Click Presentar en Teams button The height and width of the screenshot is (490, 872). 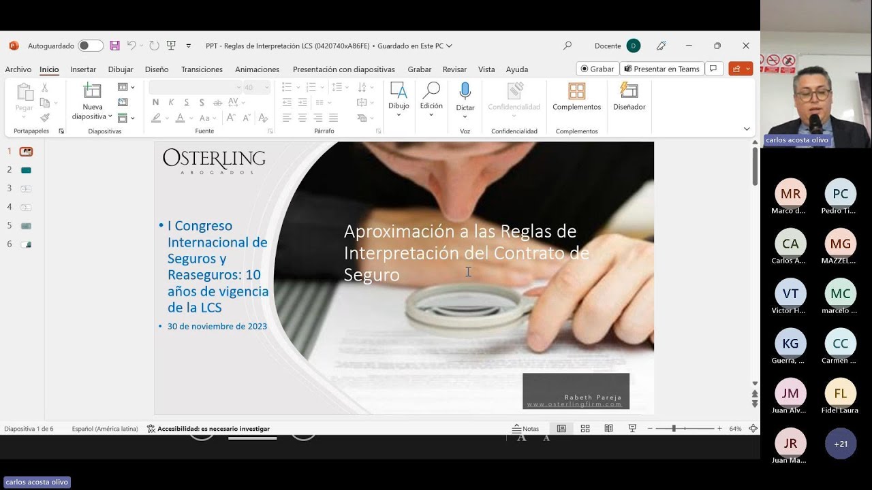point(662,69)
